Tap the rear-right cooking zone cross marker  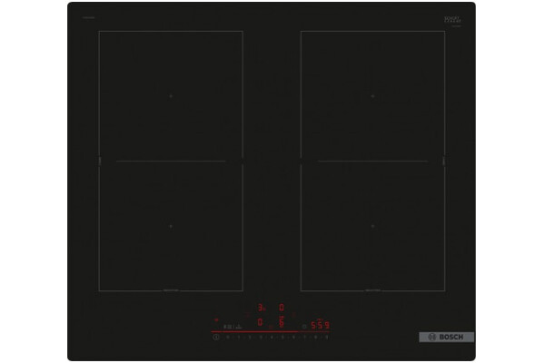pyautogui.click(x=372, y=96)
